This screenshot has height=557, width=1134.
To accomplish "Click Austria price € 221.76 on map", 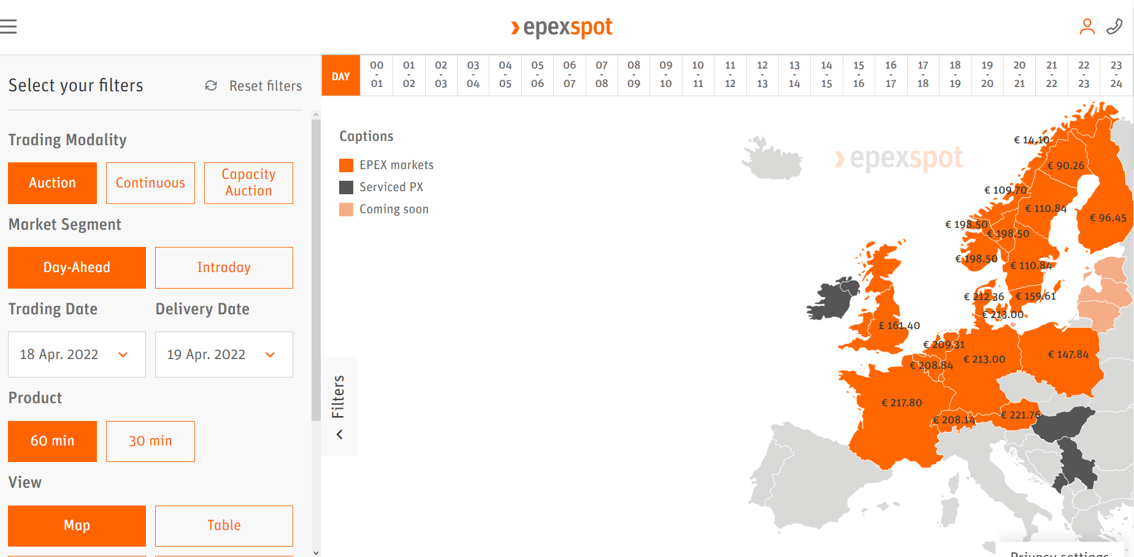I will point(1021,415).
